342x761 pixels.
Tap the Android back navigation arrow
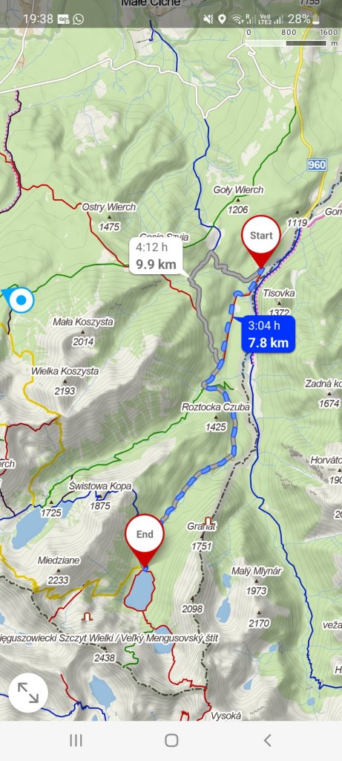[267, 740]
